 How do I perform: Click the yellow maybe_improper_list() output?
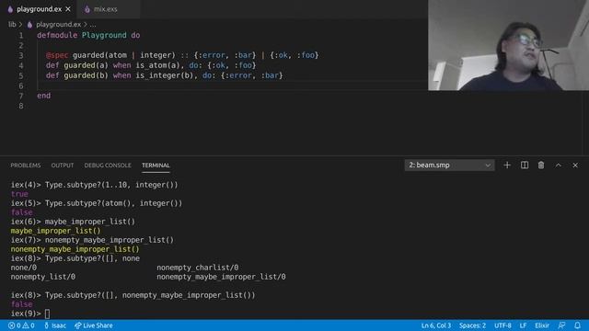[x=55, y=231]
